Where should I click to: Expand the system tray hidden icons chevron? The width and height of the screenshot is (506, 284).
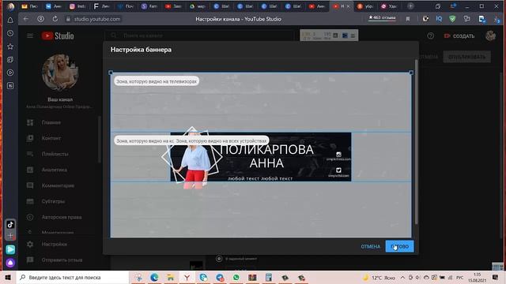(402, 277)
